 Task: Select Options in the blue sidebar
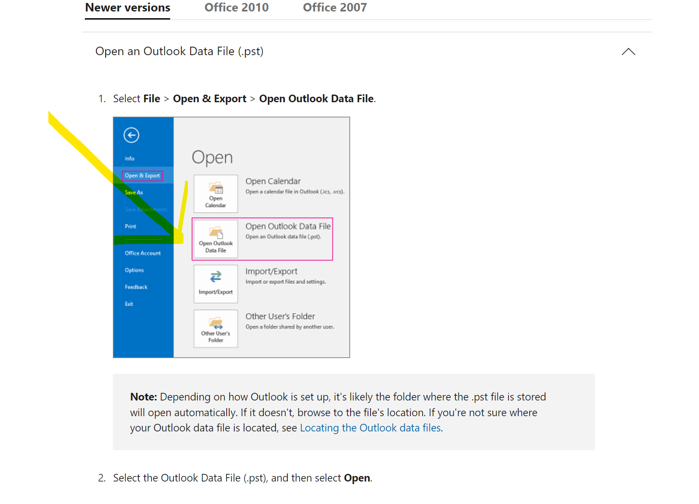point(134,270)
